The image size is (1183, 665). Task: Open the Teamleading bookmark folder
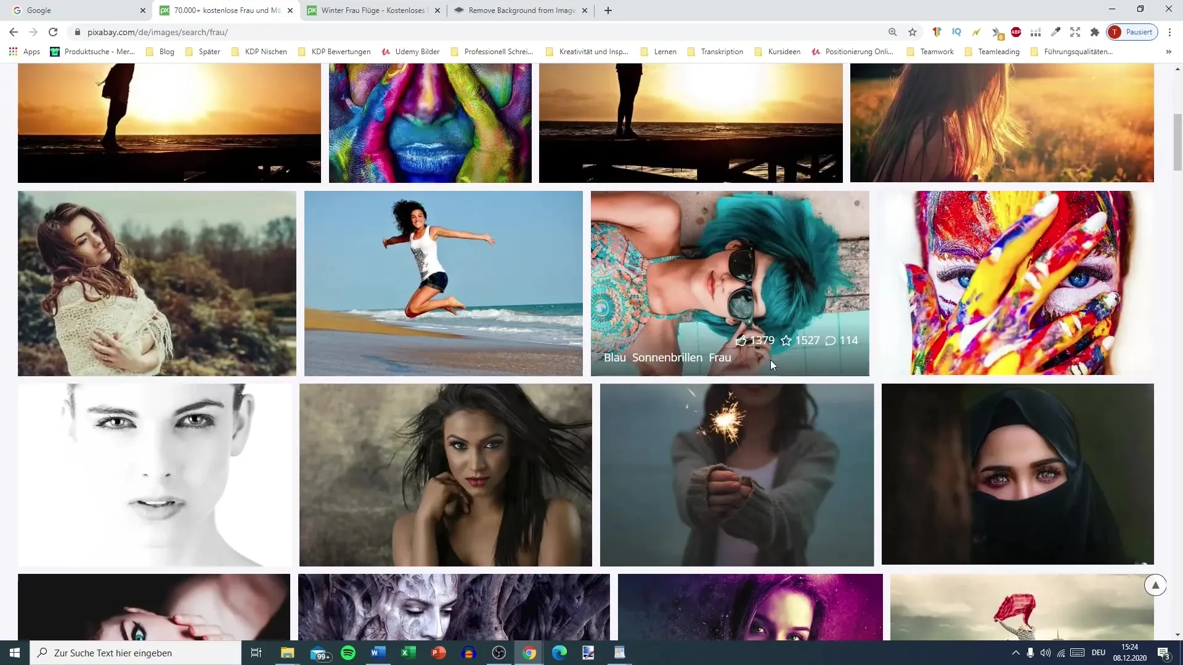point(992,52)
